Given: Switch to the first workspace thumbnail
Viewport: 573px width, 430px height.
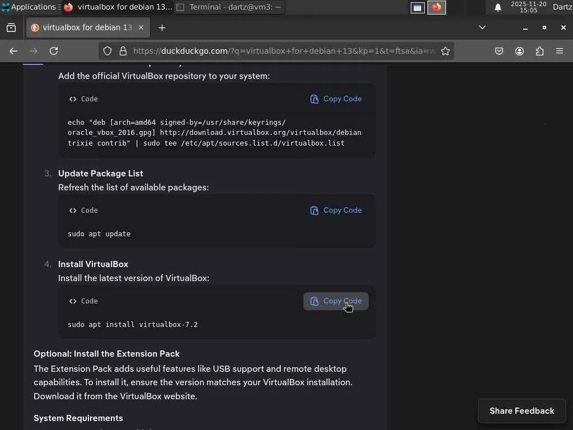Looking at the screenshot, I should click(417, 7).
